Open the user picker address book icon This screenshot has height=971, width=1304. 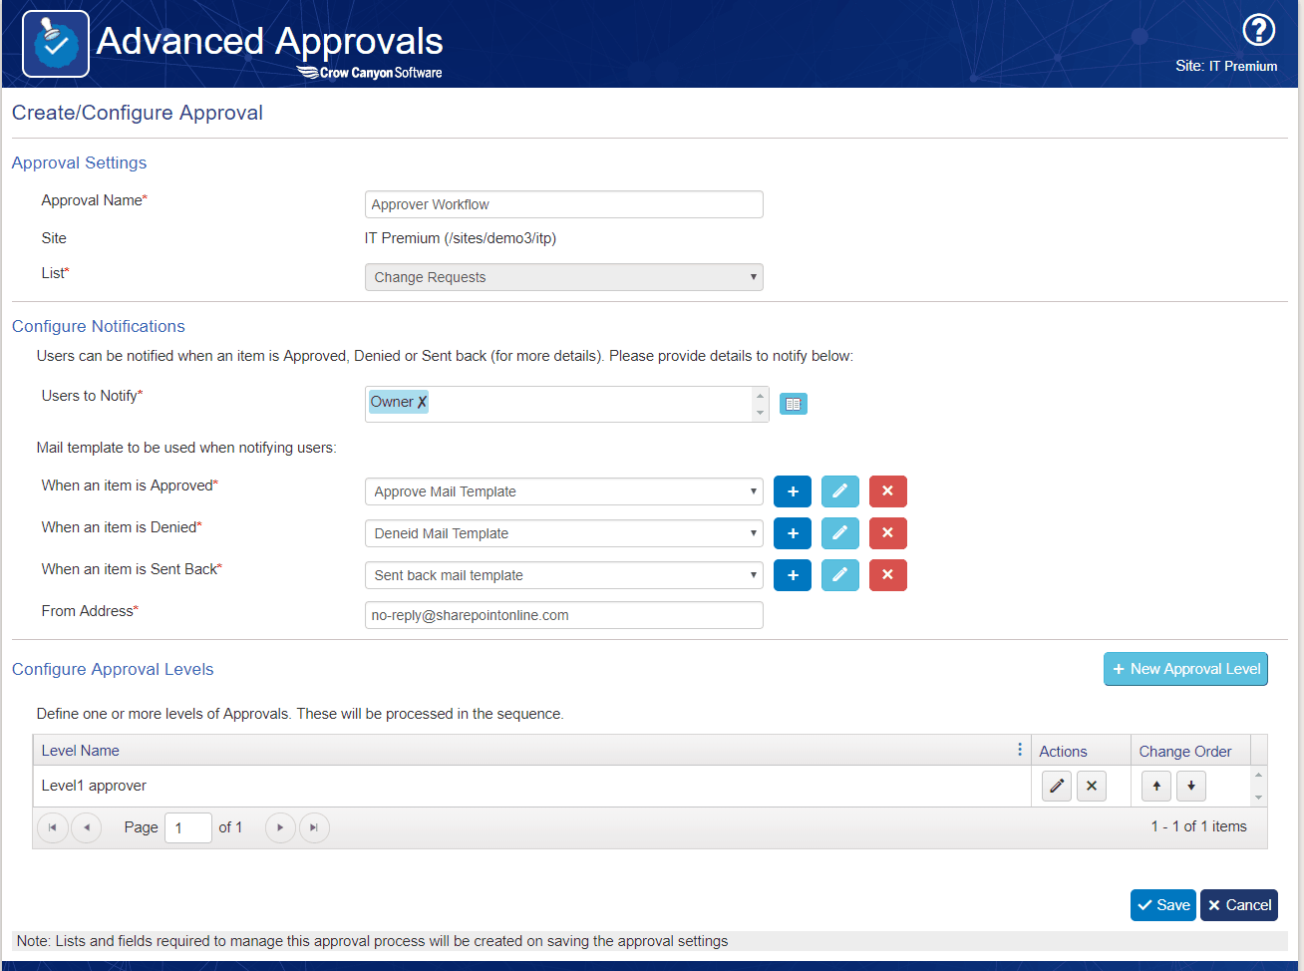pos(793,404)
